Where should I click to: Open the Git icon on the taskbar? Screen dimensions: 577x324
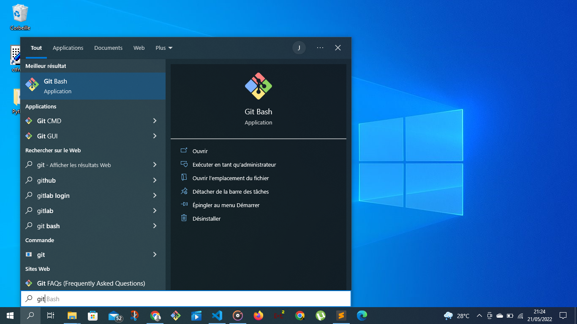click(176, 316)
